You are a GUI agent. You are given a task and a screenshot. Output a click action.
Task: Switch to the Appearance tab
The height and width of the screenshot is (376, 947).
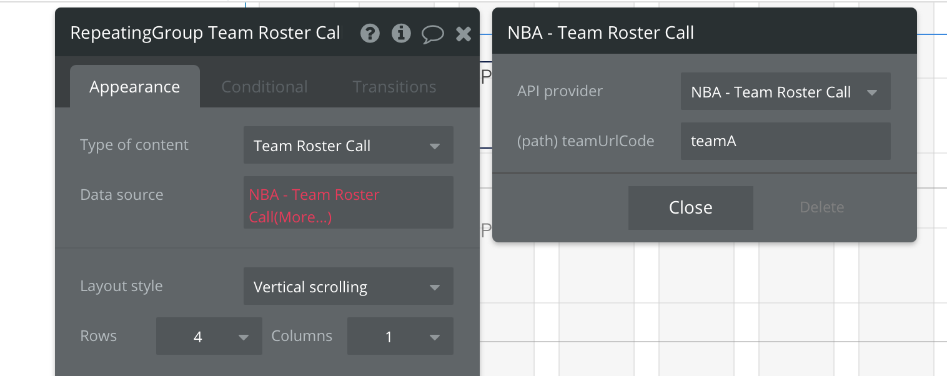click(135, 87)
